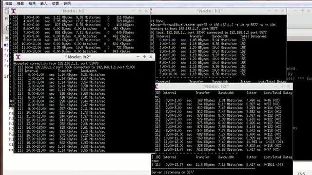This screenshot has height=175, width=312.
Task: Close the h1 window showing the KBytes column
Action: (146, 11)
